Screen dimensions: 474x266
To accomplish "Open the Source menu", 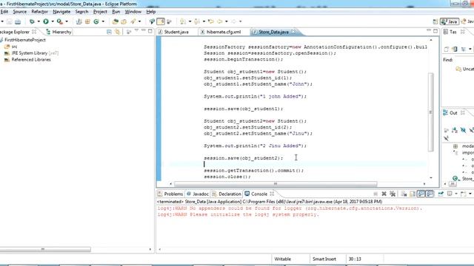I will 20,12.
